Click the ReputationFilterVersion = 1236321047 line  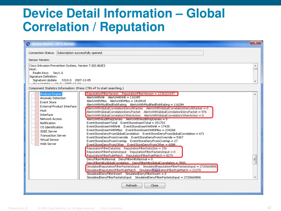pos(131,94)
